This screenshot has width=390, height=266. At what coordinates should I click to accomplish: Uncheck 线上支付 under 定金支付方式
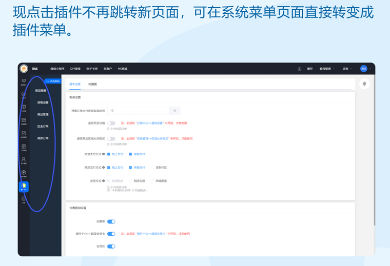109,154
